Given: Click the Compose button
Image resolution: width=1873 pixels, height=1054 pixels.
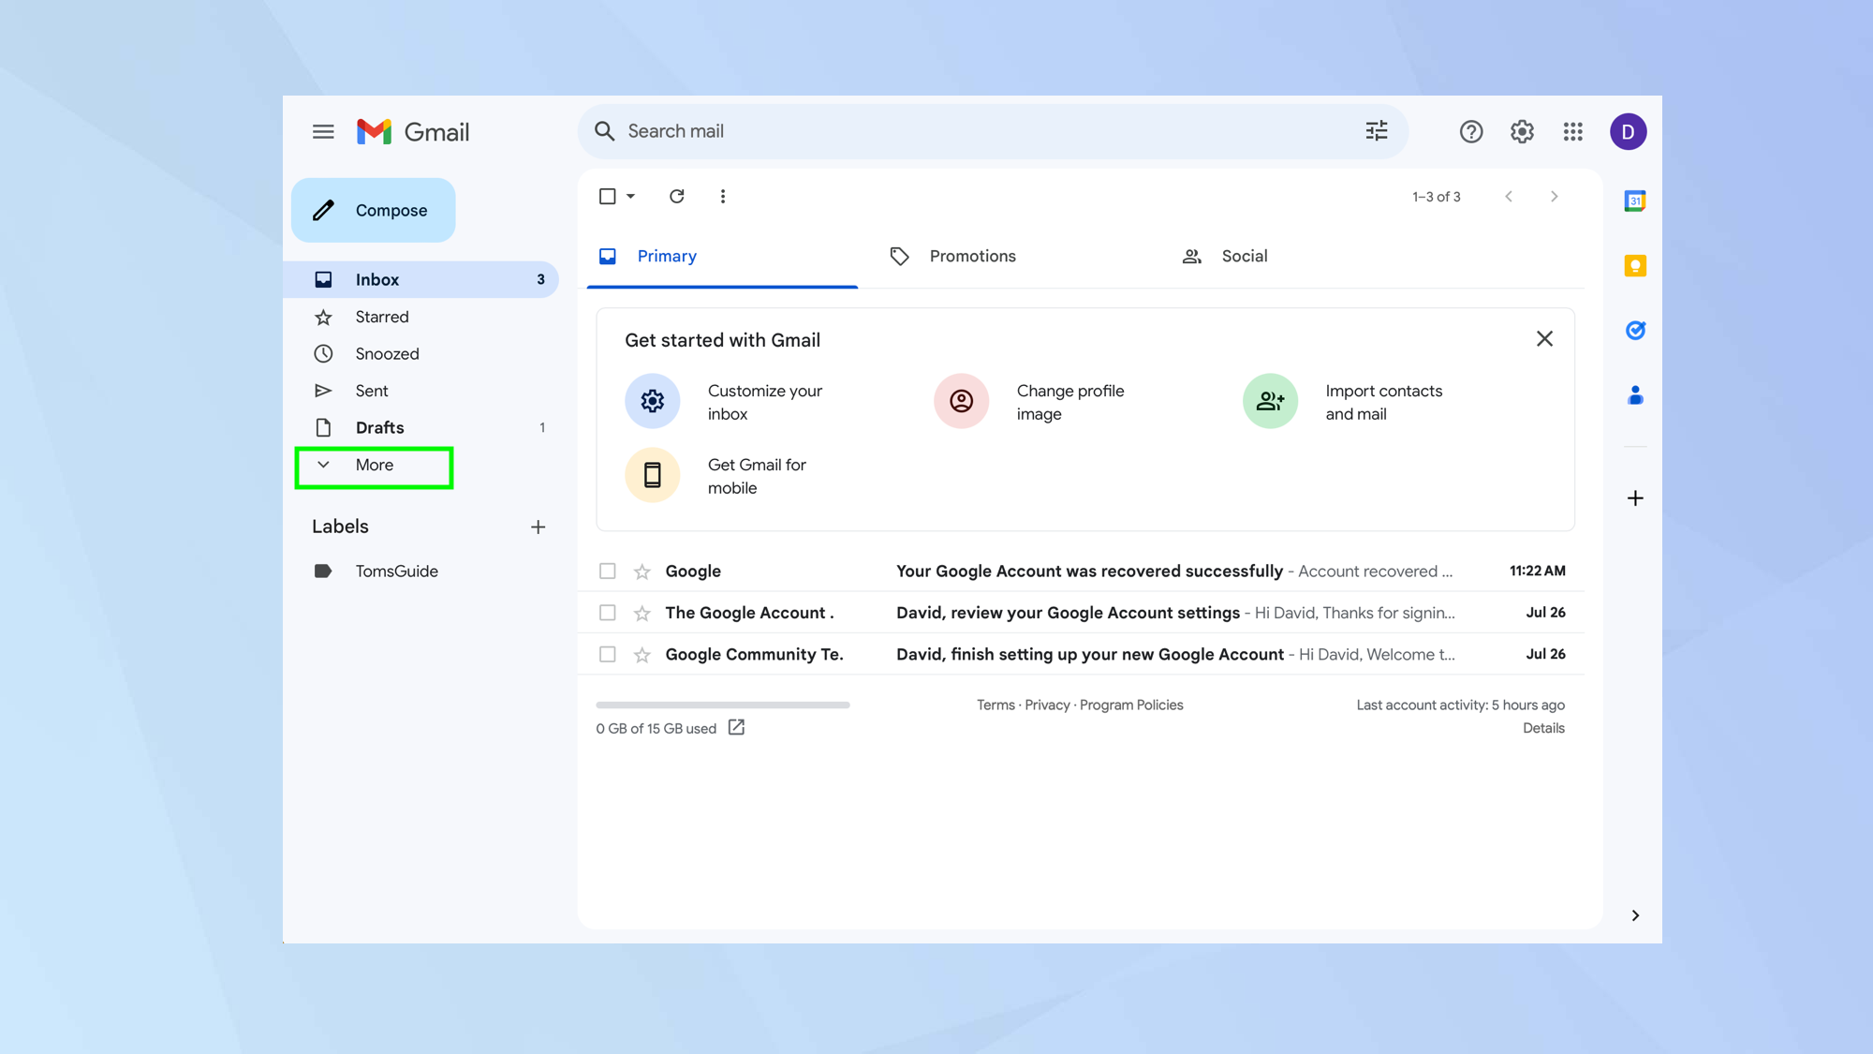Looking at the screenshot, I should click(x=374, y=211).
